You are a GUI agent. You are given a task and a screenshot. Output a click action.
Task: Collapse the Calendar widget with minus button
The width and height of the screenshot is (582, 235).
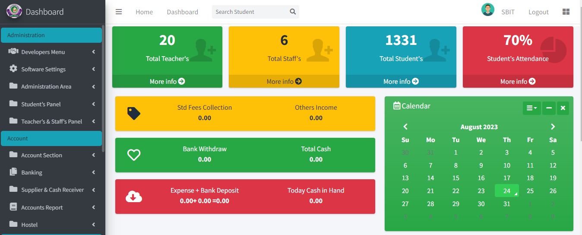pos(548,108)
